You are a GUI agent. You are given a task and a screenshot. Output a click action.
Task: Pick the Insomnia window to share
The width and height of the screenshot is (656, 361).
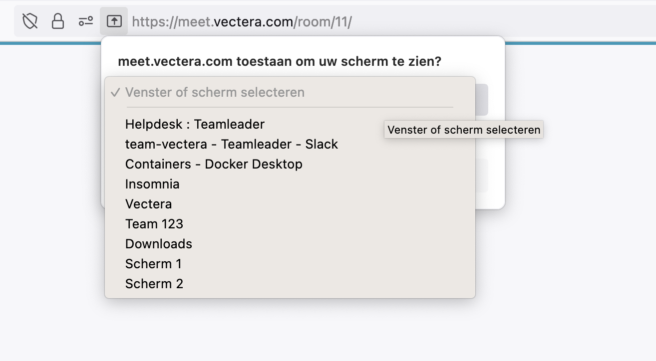[290, 184]
